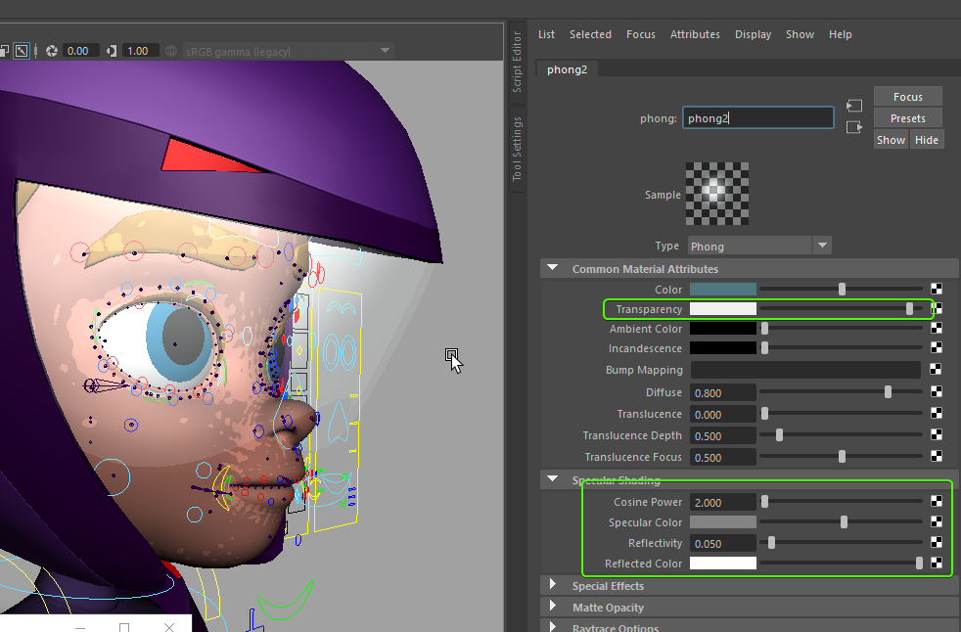The height and width of the screenshot is (632, 961).
Task: Toggle the Script Editor side tab
Action: tap(517, 63)
